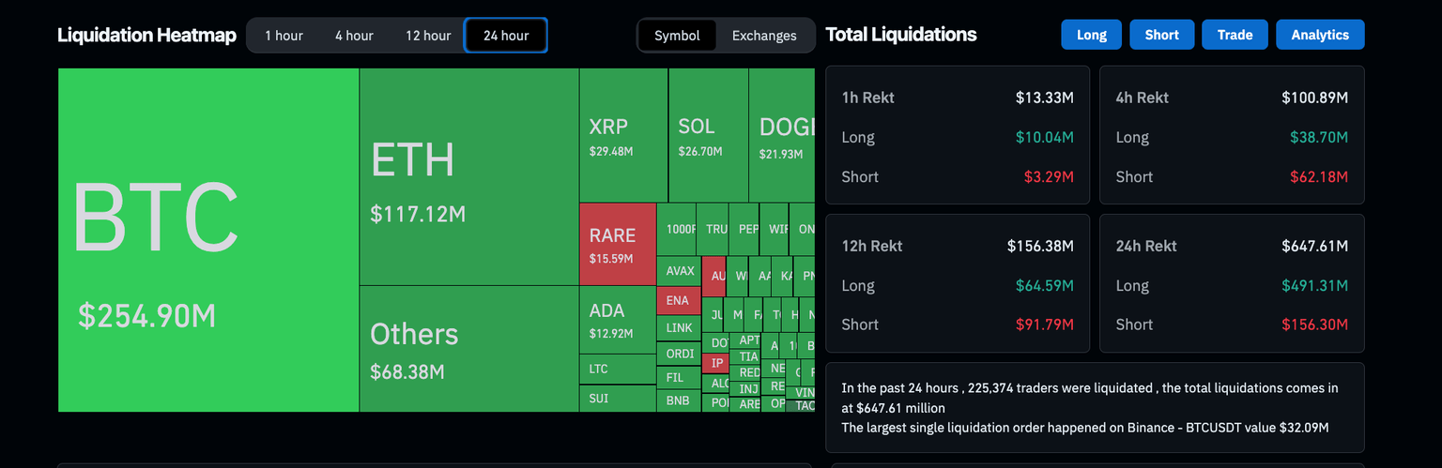This screenshot has height=468, width=1442.
Task: Click the 4h Rekt total $100.89M
Action: [1314, 98]
